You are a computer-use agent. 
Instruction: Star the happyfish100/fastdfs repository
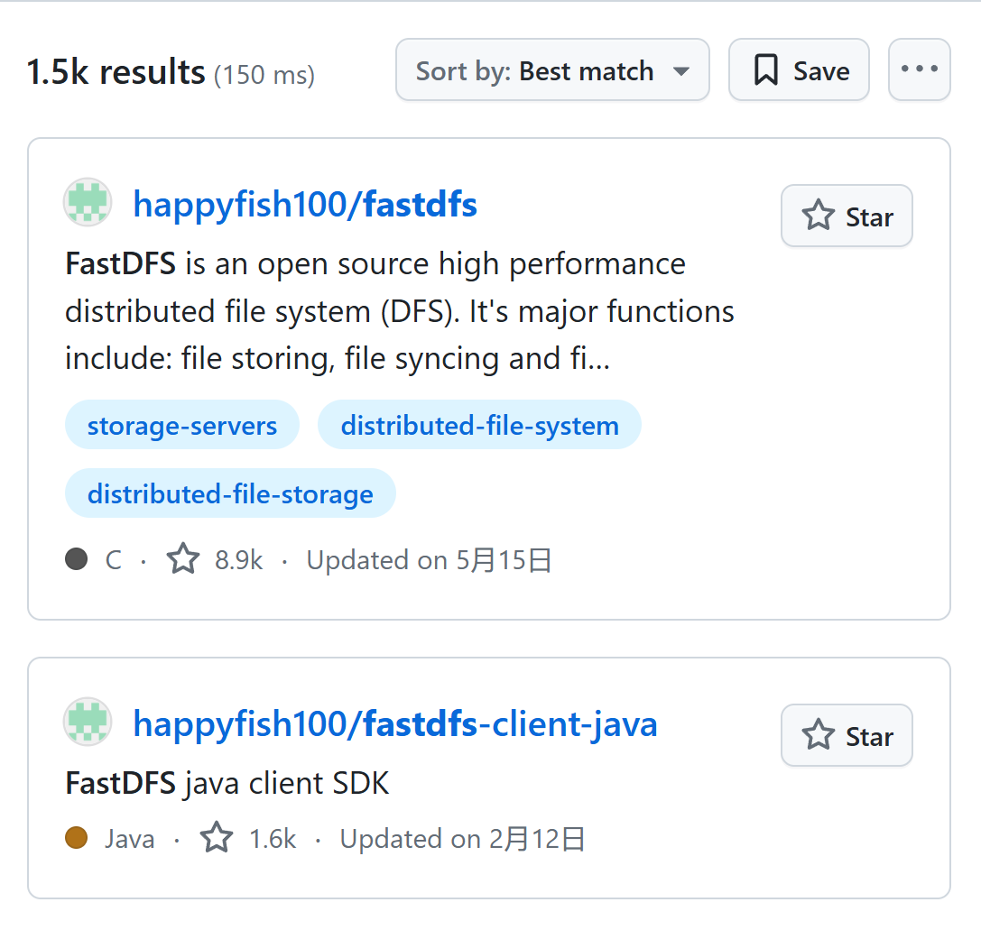click(x=847, y=216)
